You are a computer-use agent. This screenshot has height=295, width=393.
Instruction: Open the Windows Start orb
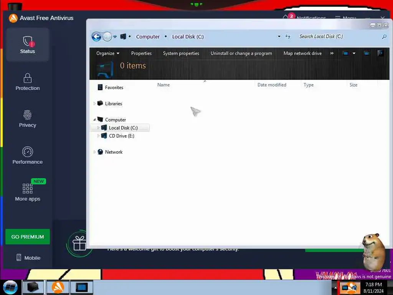pos(10,287)
